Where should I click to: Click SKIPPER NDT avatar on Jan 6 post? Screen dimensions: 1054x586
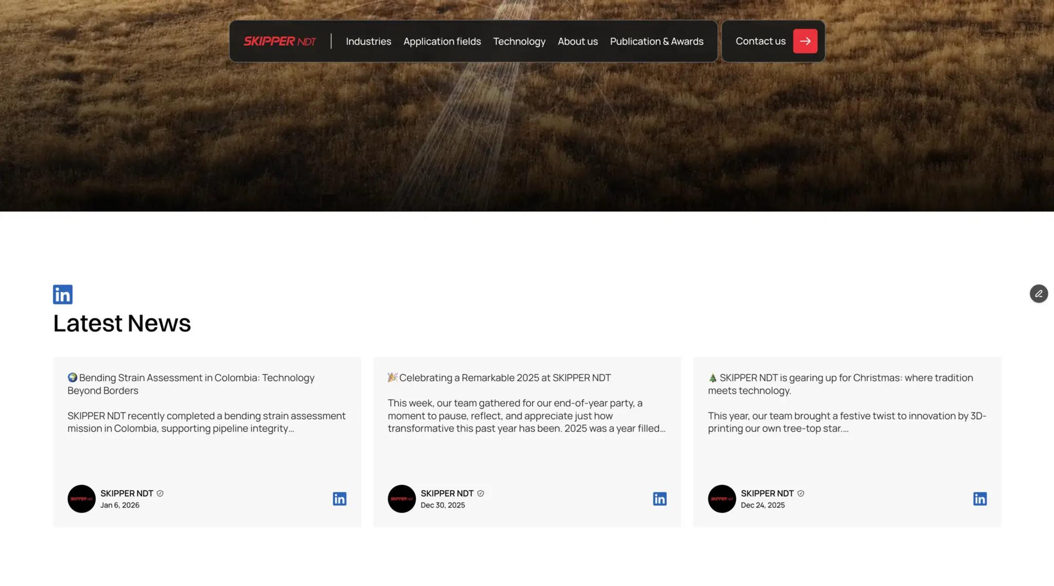[x=81, y=499]
